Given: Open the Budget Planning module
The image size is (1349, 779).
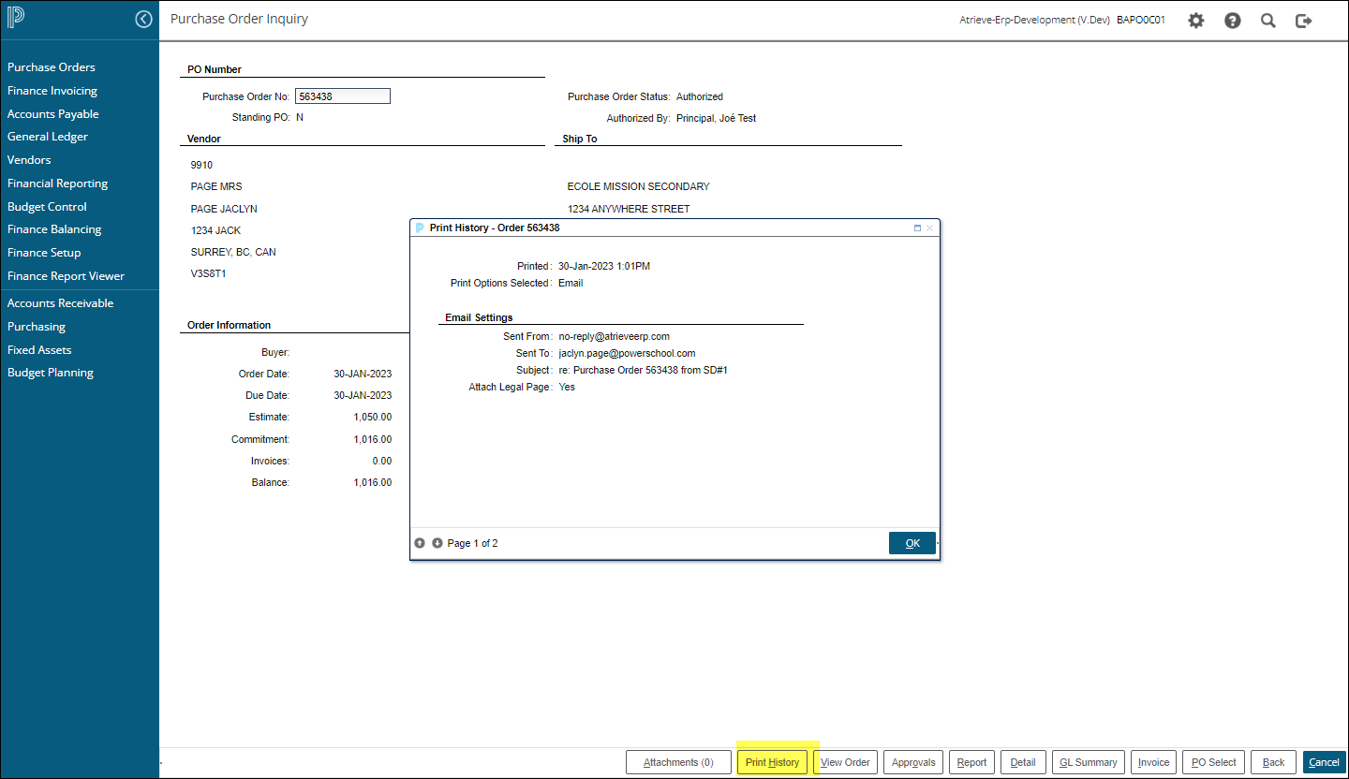Looking at the screenshot, I should [51, 373].
